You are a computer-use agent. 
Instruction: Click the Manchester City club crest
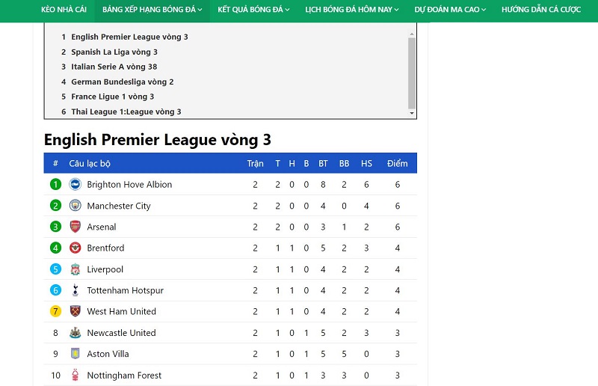[x=75, y=206]
